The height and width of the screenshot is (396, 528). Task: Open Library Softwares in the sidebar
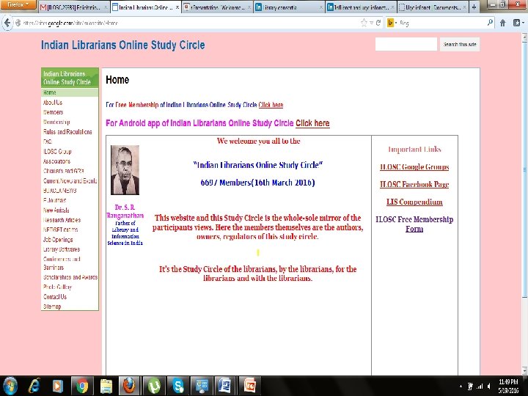point(62,249)
